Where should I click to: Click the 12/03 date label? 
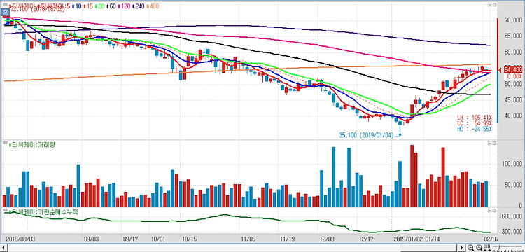click(x=327, y=239)
